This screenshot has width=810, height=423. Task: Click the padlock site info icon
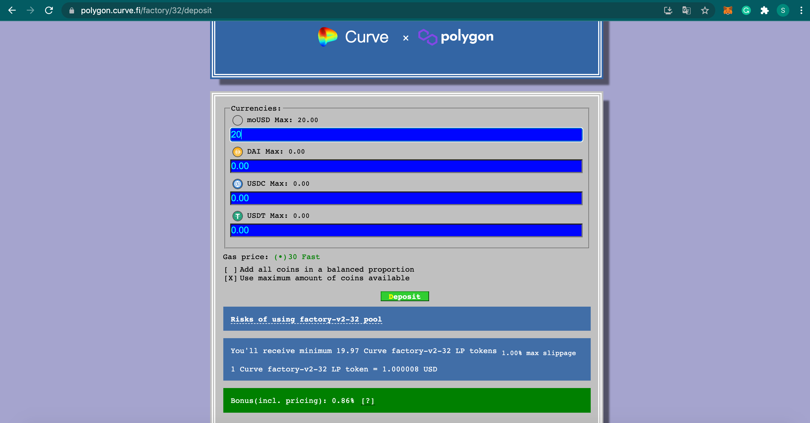pyautogui.click(x=72, y=11)
